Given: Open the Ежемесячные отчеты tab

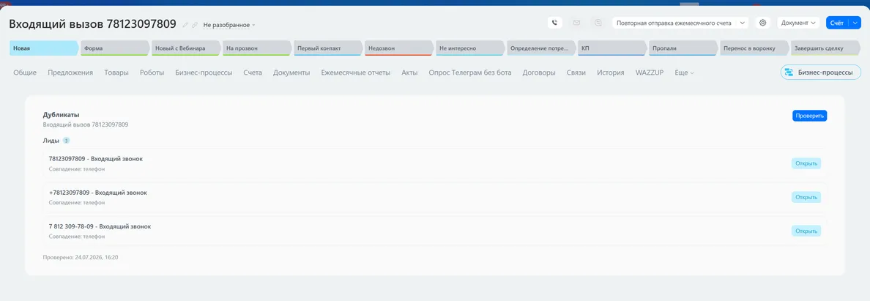Looking at the screenshot, I should click(x=356, y=73).
